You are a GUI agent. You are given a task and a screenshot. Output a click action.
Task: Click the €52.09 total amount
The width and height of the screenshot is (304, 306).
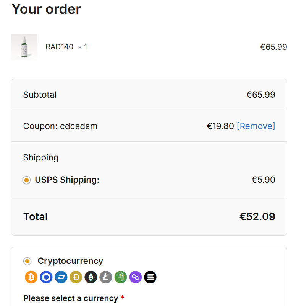click(x=257, y=216)
